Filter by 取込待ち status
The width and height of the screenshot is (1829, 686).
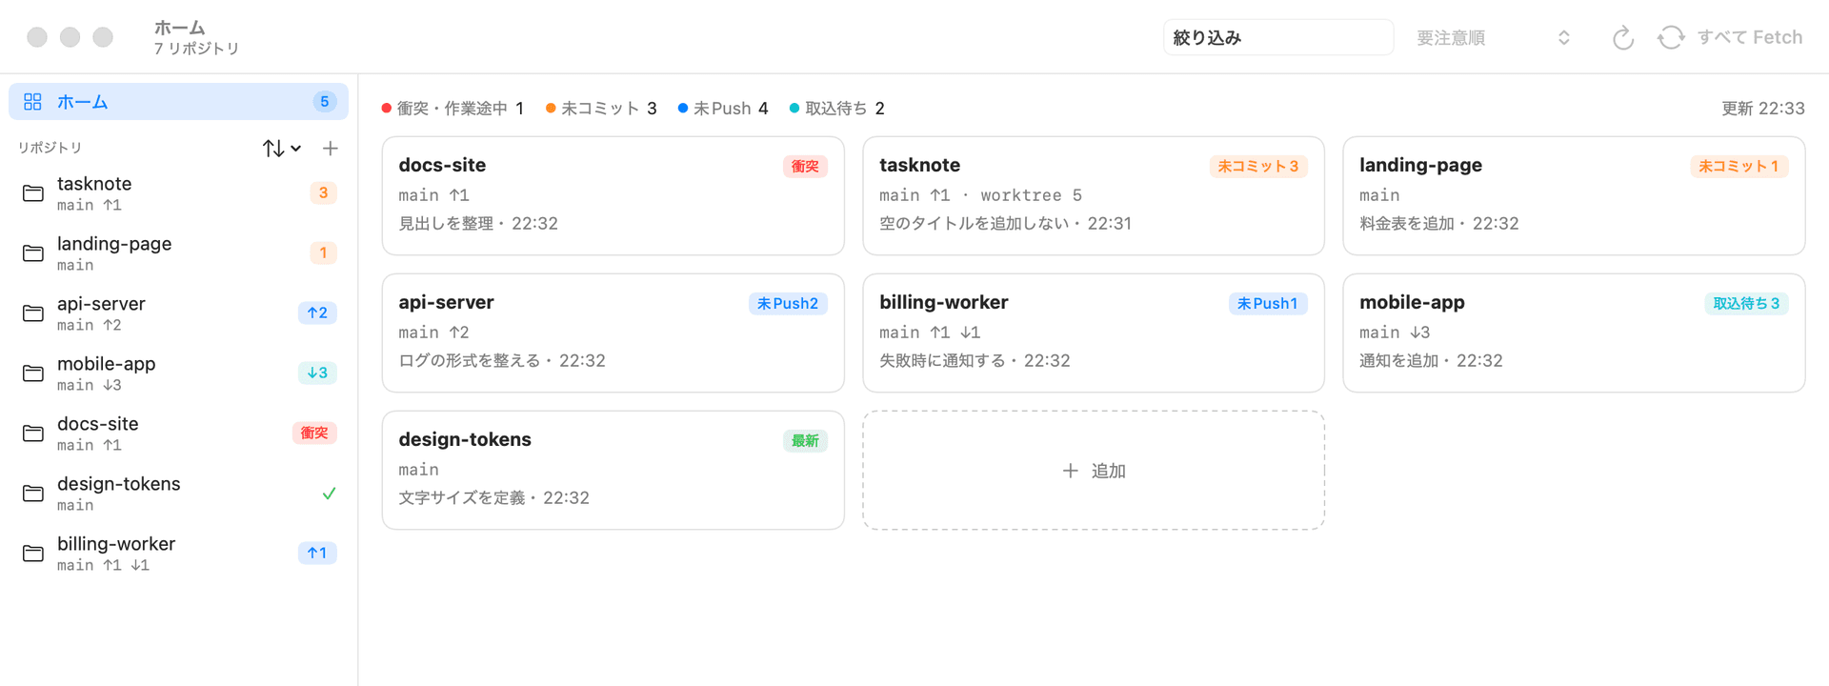click(x=837, y=109)
